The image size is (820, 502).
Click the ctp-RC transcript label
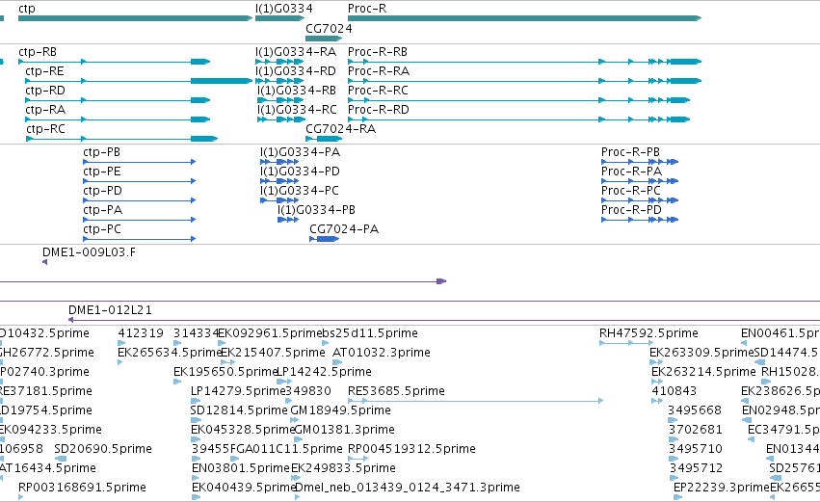pyautogui.click(x=45, y=129)
